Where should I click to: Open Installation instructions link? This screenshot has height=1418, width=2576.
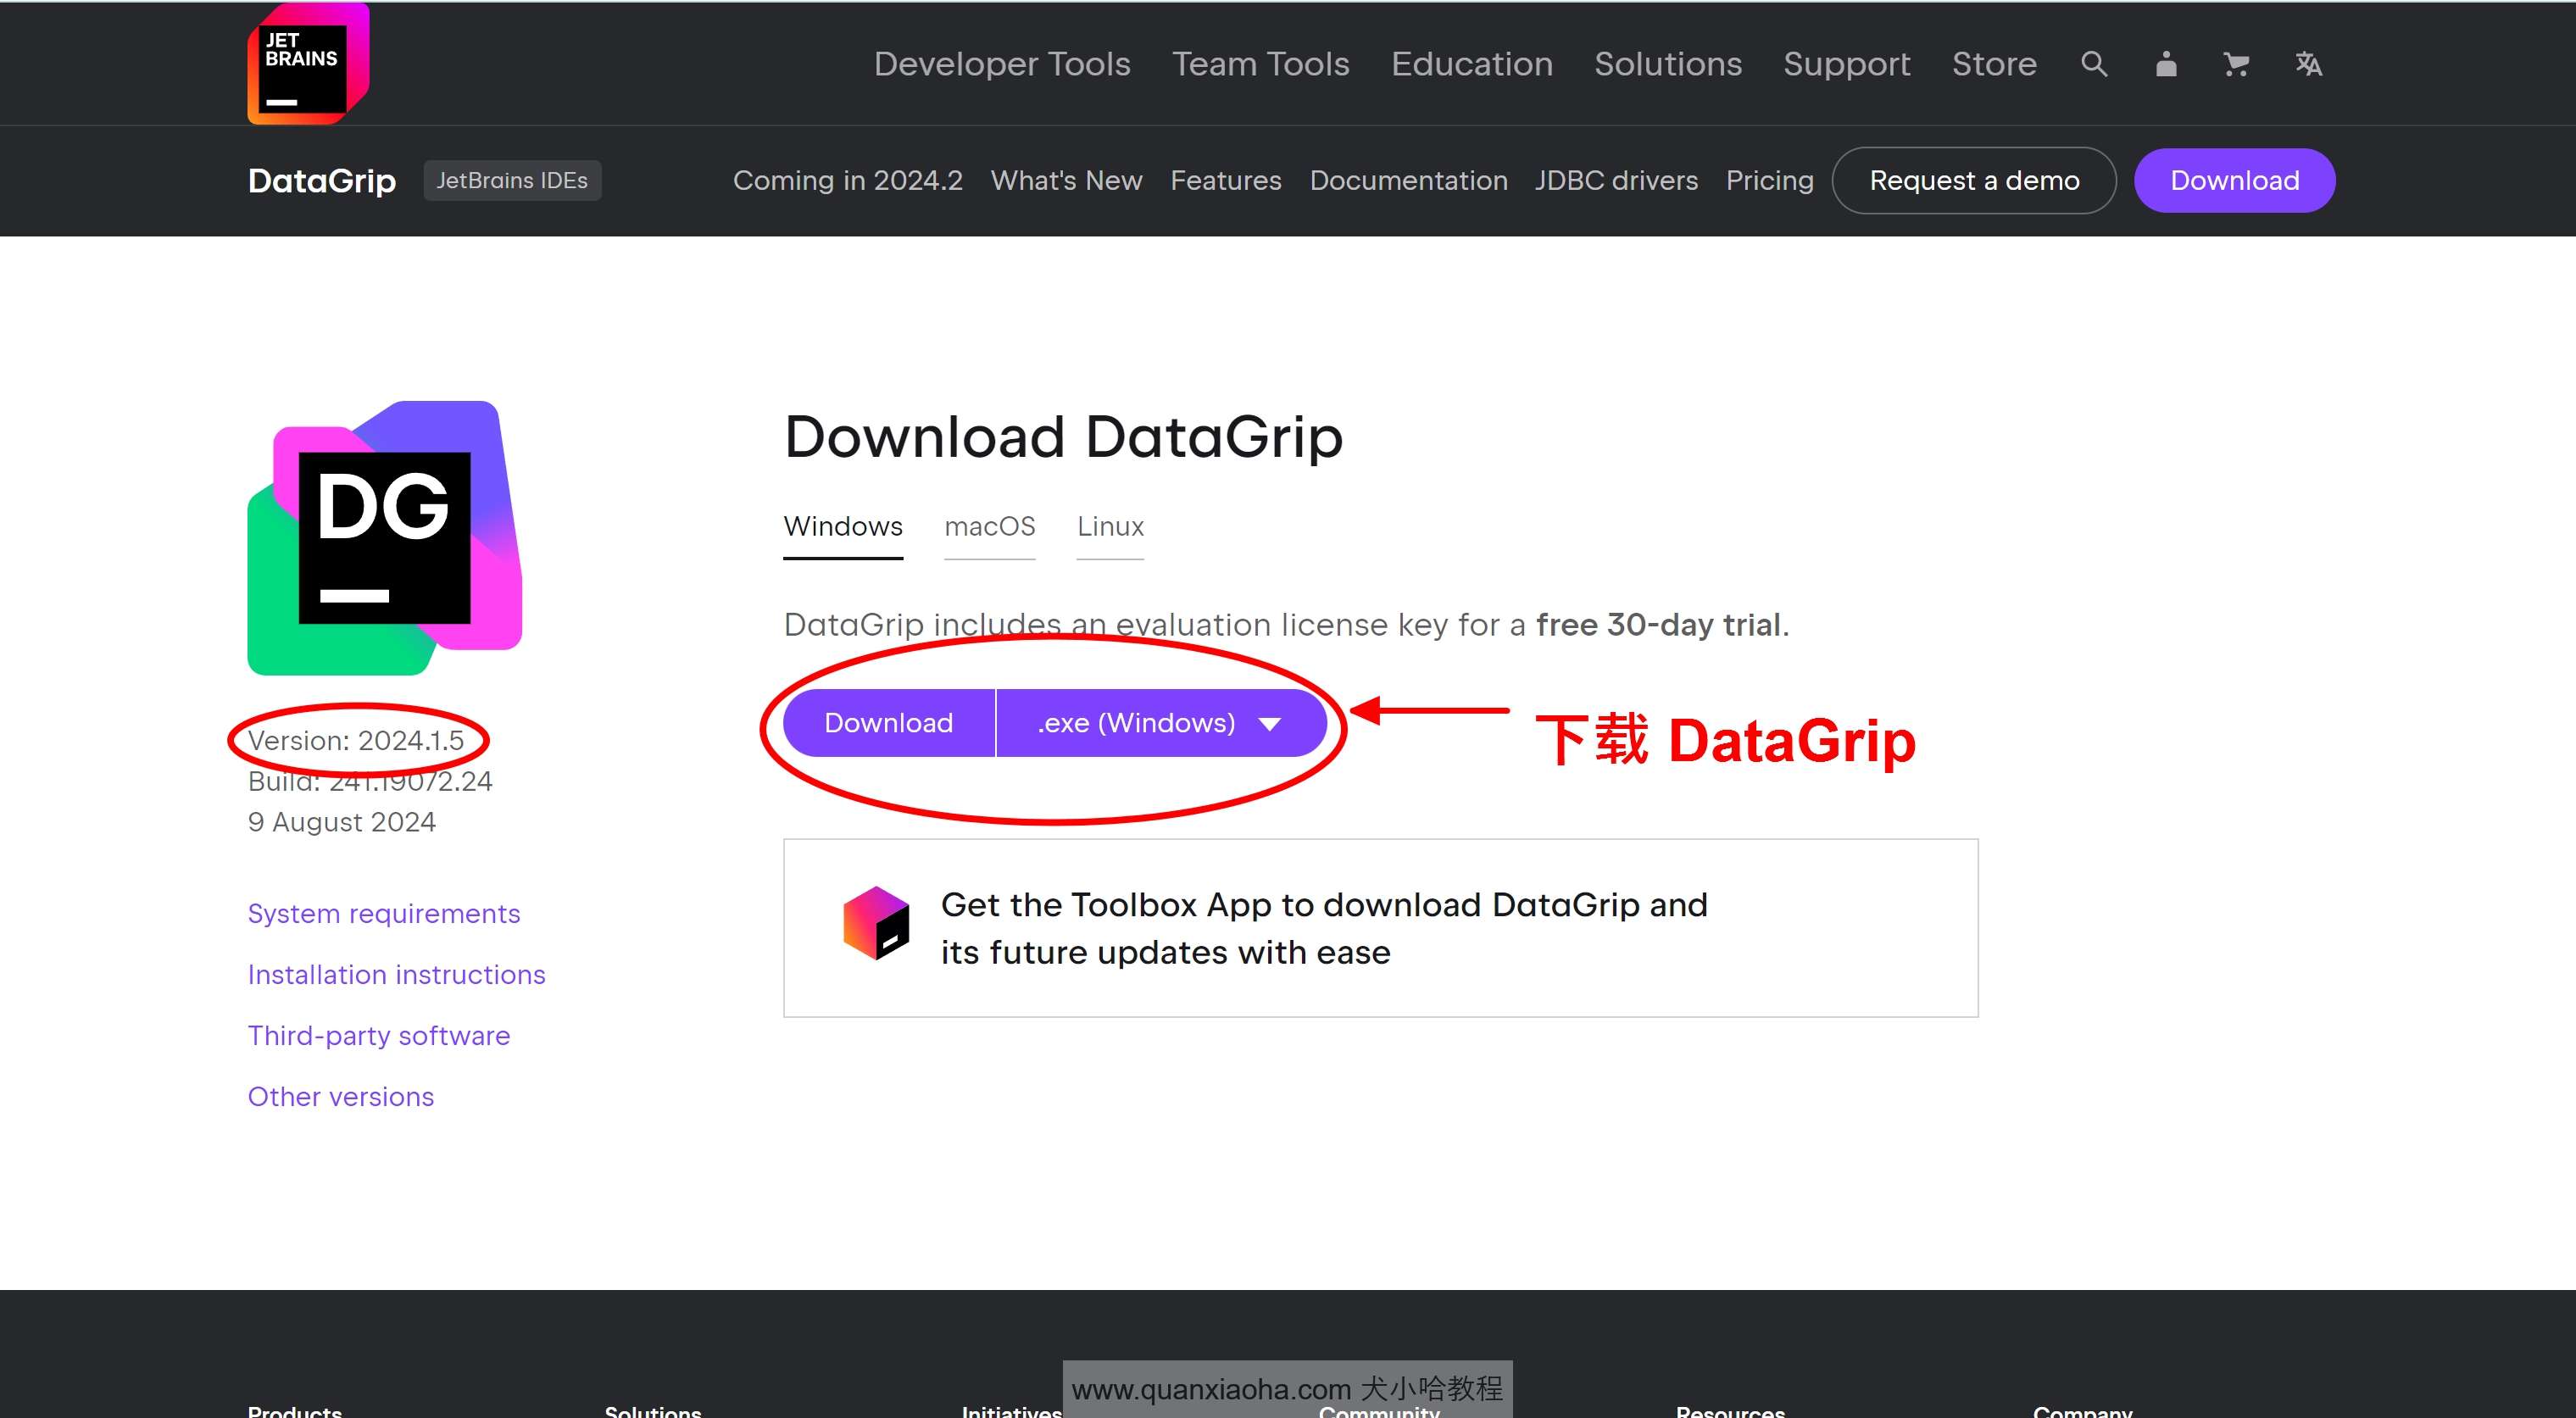pos(396,975)
